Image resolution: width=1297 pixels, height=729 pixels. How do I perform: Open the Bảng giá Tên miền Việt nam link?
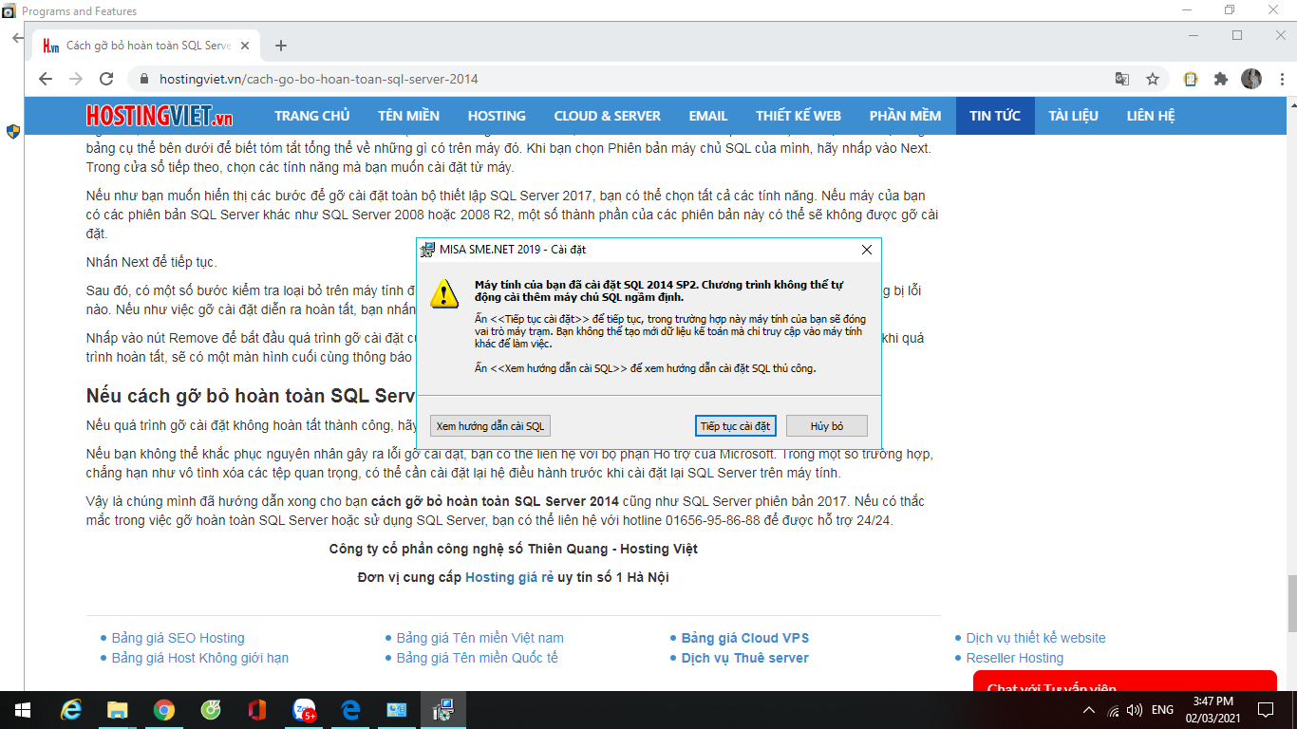[x=480, y=638]
